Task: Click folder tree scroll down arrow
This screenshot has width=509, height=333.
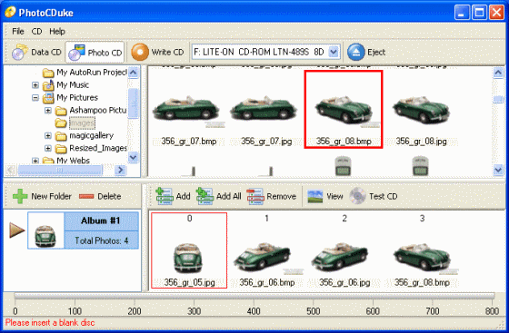Action: [133, 158]
